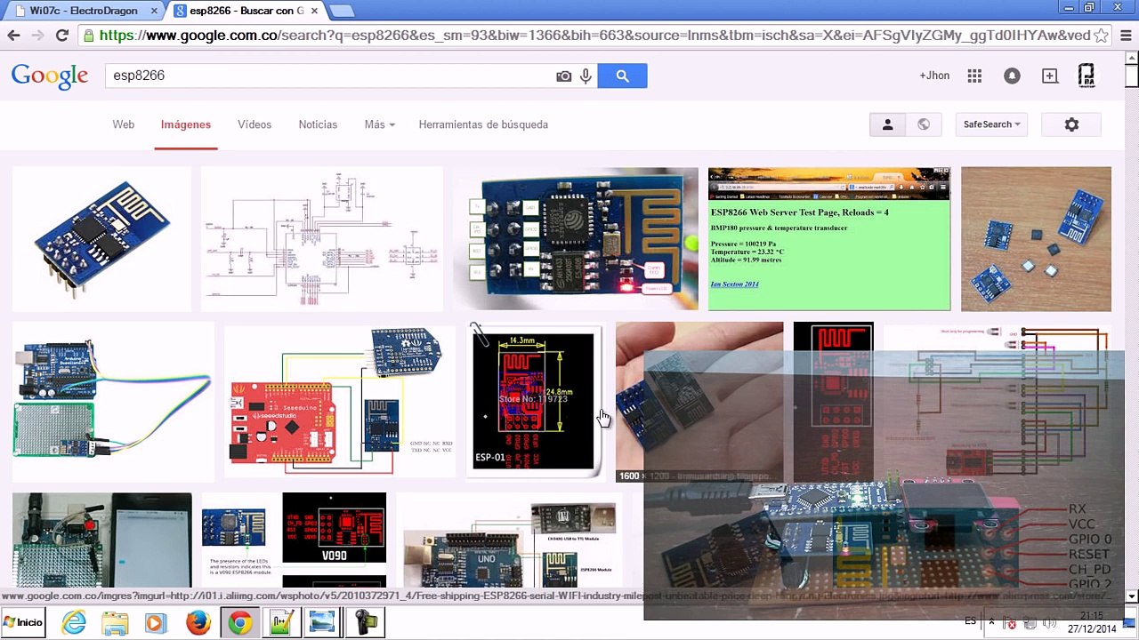Open Herramientas de búsqueda options
This screenshot has width=1139, height=640.
(483, 124)
